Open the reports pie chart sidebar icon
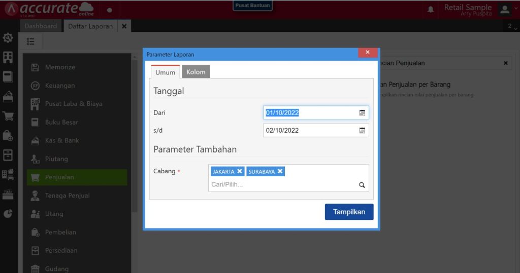Screen dimensions: 520x273 (8, 214)
